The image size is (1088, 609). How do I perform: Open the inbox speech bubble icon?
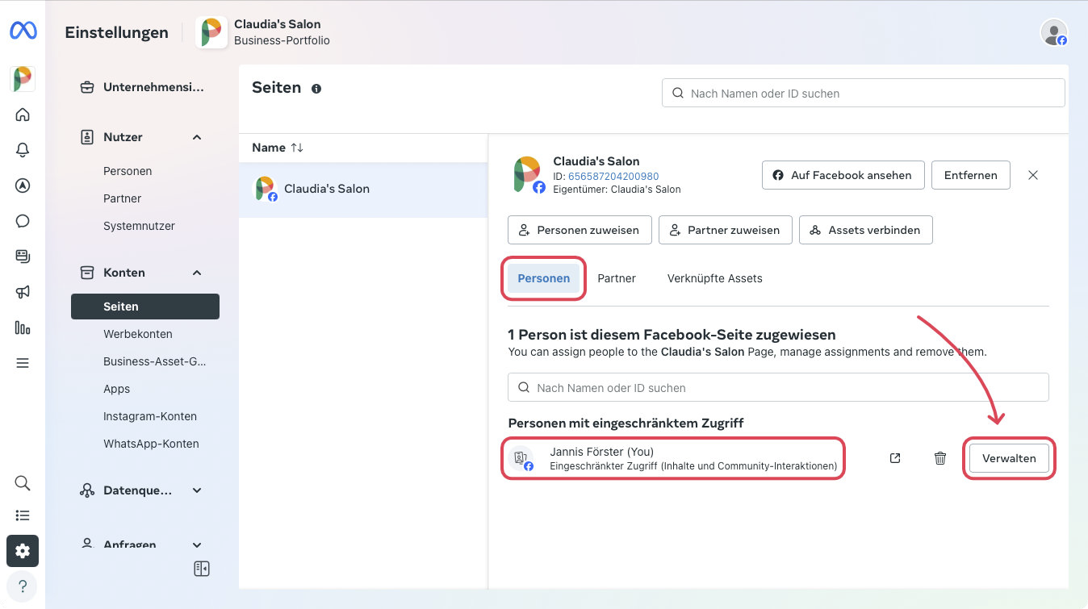point(23,221)
